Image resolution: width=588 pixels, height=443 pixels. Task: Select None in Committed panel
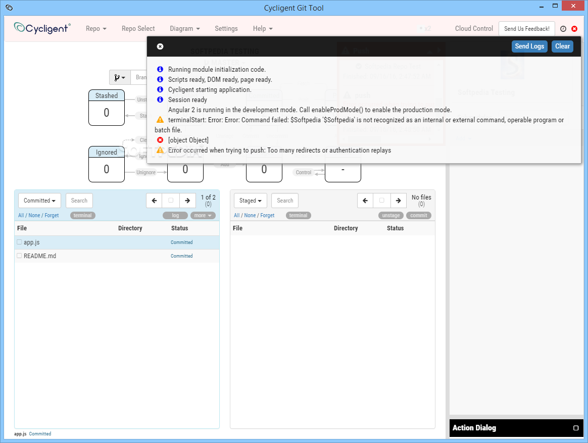(34, 215)
